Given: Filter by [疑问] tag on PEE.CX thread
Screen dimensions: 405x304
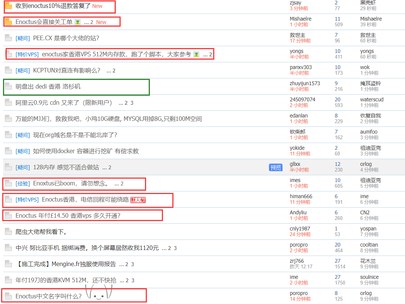Looking at the screenshot, I should [23, 38].
